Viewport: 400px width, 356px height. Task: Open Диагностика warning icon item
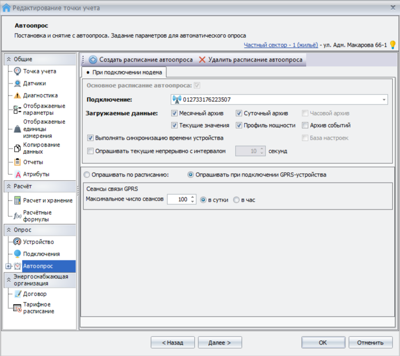coord(17,96)
